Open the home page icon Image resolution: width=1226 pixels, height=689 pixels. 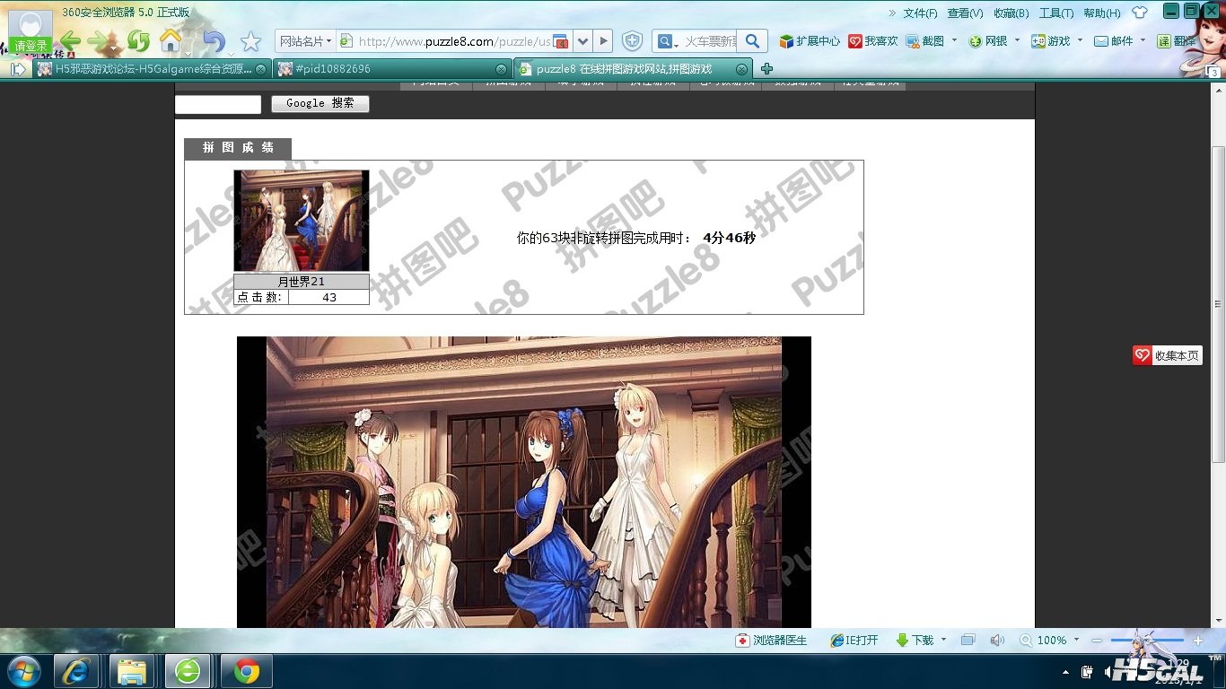click(x=170, y=40)
